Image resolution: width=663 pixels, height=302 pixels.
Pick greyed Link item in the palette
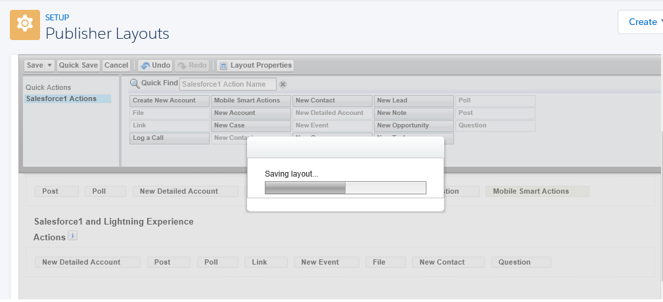click(170, 125)
